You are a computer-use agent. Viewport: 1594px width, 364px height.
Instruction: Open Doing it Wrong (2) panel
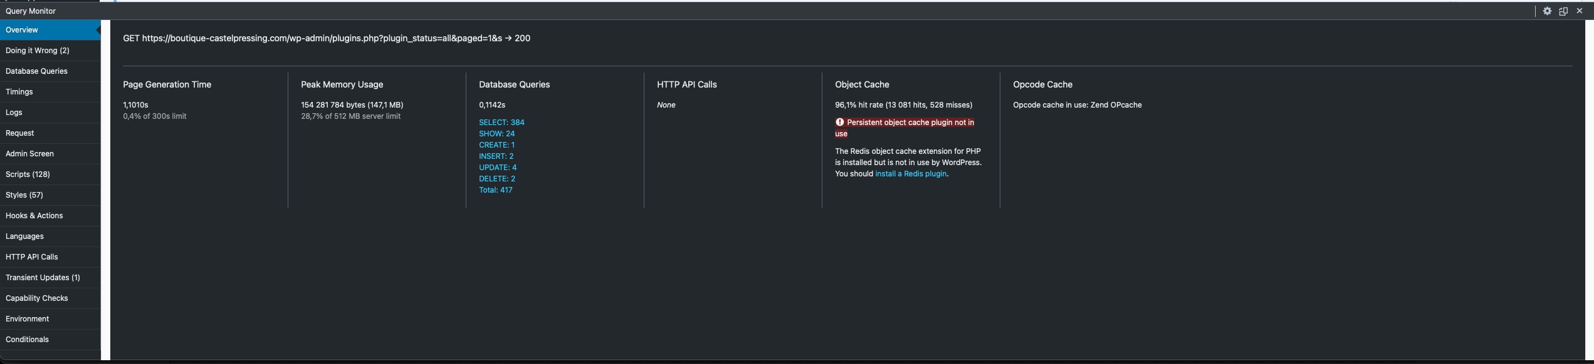[x=50, y=51]
